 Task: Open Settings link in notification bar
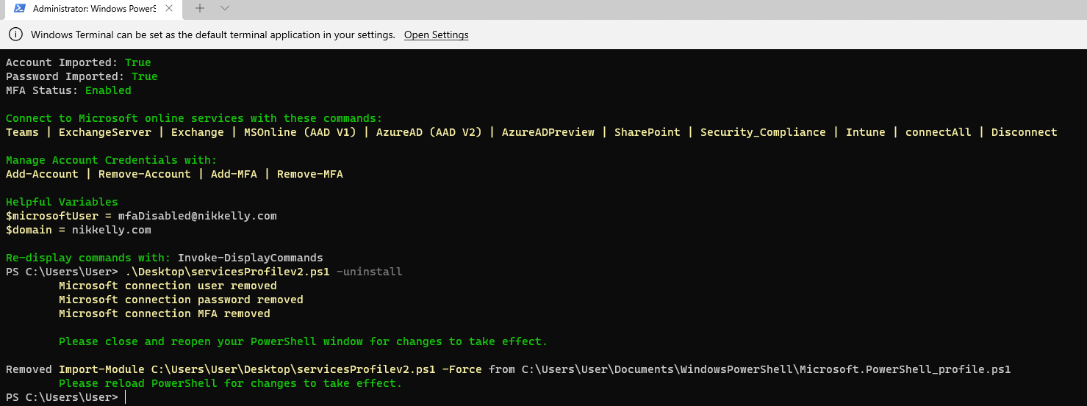click(x=436, y=35)
